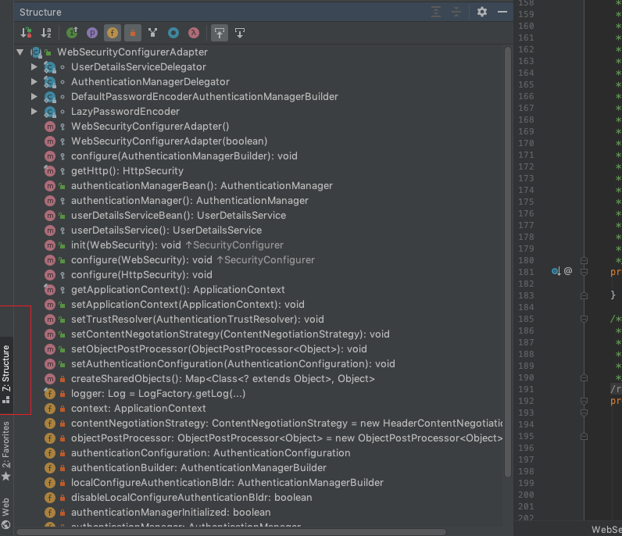Open the 2: Favorites tool window tab

(6, 451)
